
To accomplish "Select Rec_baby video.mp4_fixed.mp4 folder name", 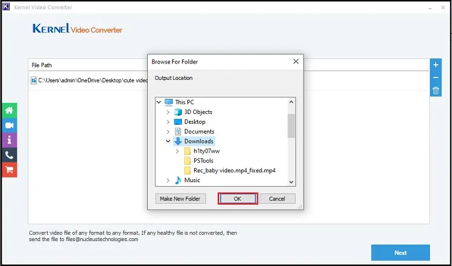I will pos(234,171).
